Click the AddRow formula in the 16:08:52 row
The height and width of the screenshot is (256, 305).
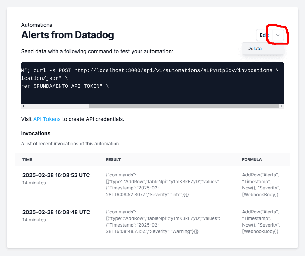pyautogui.click(x=261, y=185)
